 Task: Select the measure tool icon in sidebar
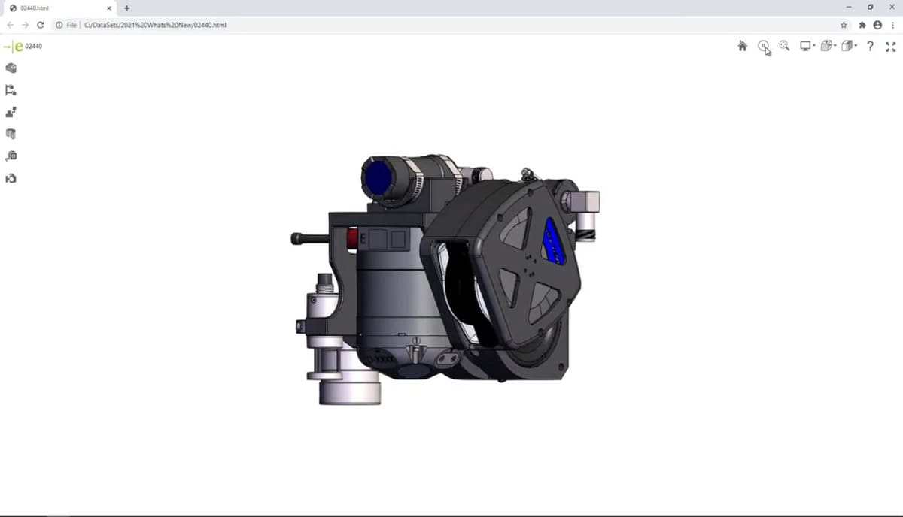click(11, 156)
